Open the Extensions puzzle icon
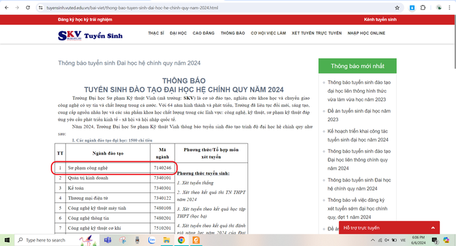Viewport: 456px width, 246px height. pyautogui.click(x=423, y=8)
